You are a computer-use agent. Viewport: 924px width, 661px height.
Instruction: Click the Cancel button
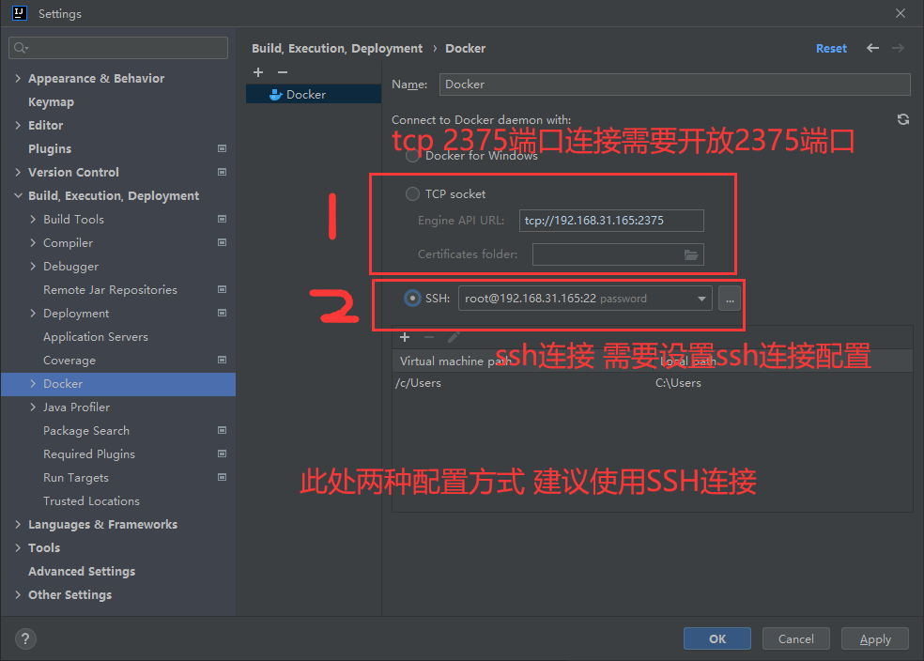(796, 638)
